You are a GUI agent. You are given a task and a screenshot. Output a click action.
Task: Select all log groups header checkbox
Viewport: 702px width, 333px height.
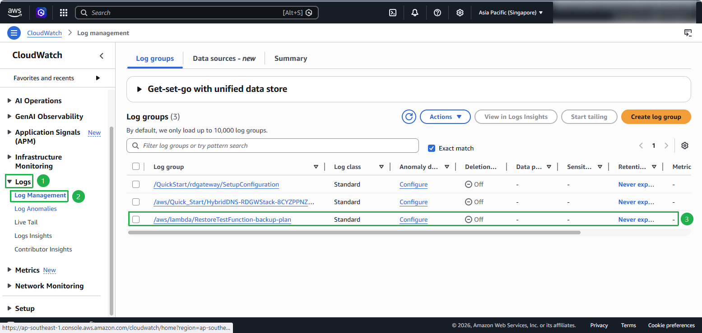(x=136, y=167)
